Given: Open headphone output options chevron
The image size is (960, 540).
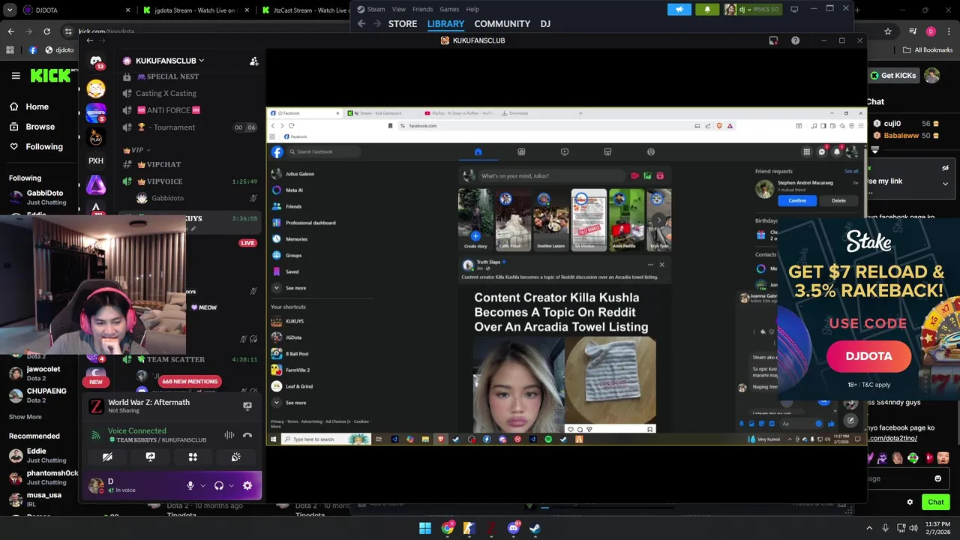Looking at the screenshot, I should (231, 486).
